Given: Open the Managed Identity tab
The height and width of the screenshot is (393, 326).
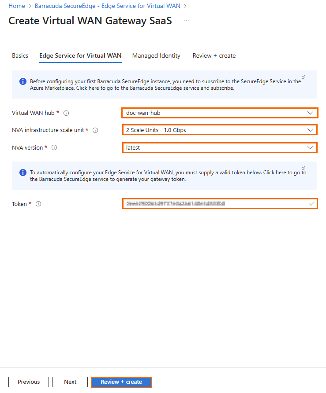Looking at the screenshot, I should [156, 56].
